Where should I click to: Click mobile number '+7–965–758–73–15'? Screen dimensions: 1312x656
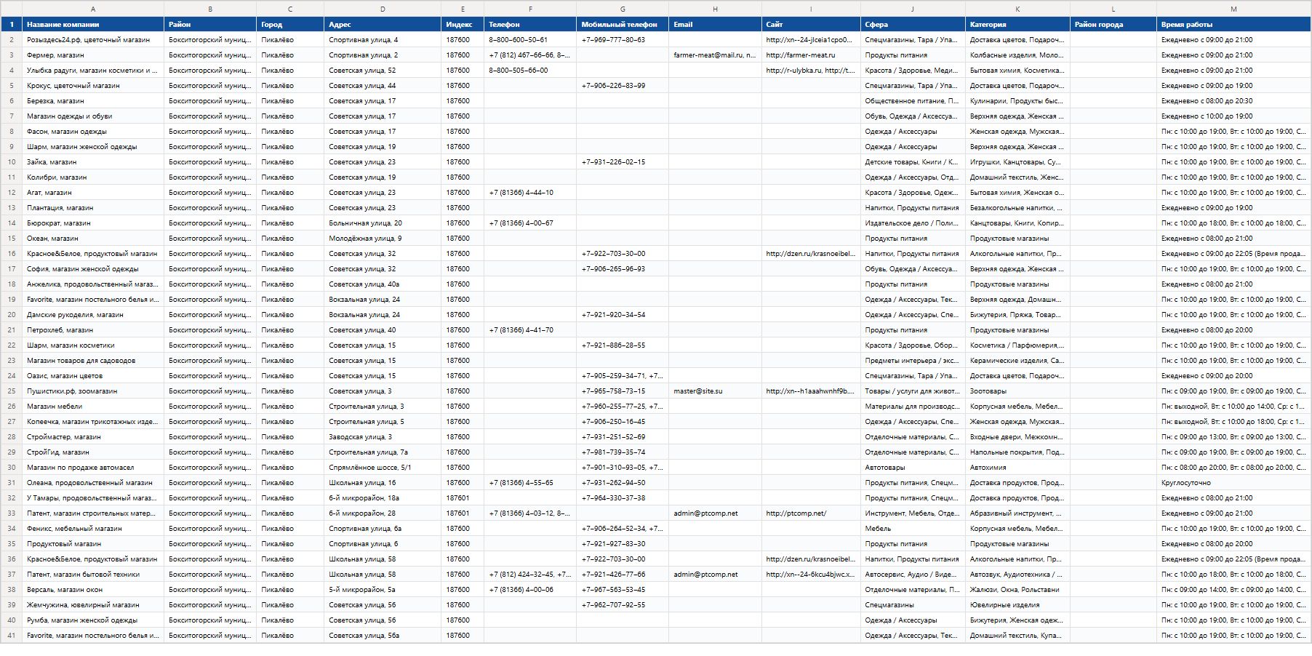click(x=623, y=391)
